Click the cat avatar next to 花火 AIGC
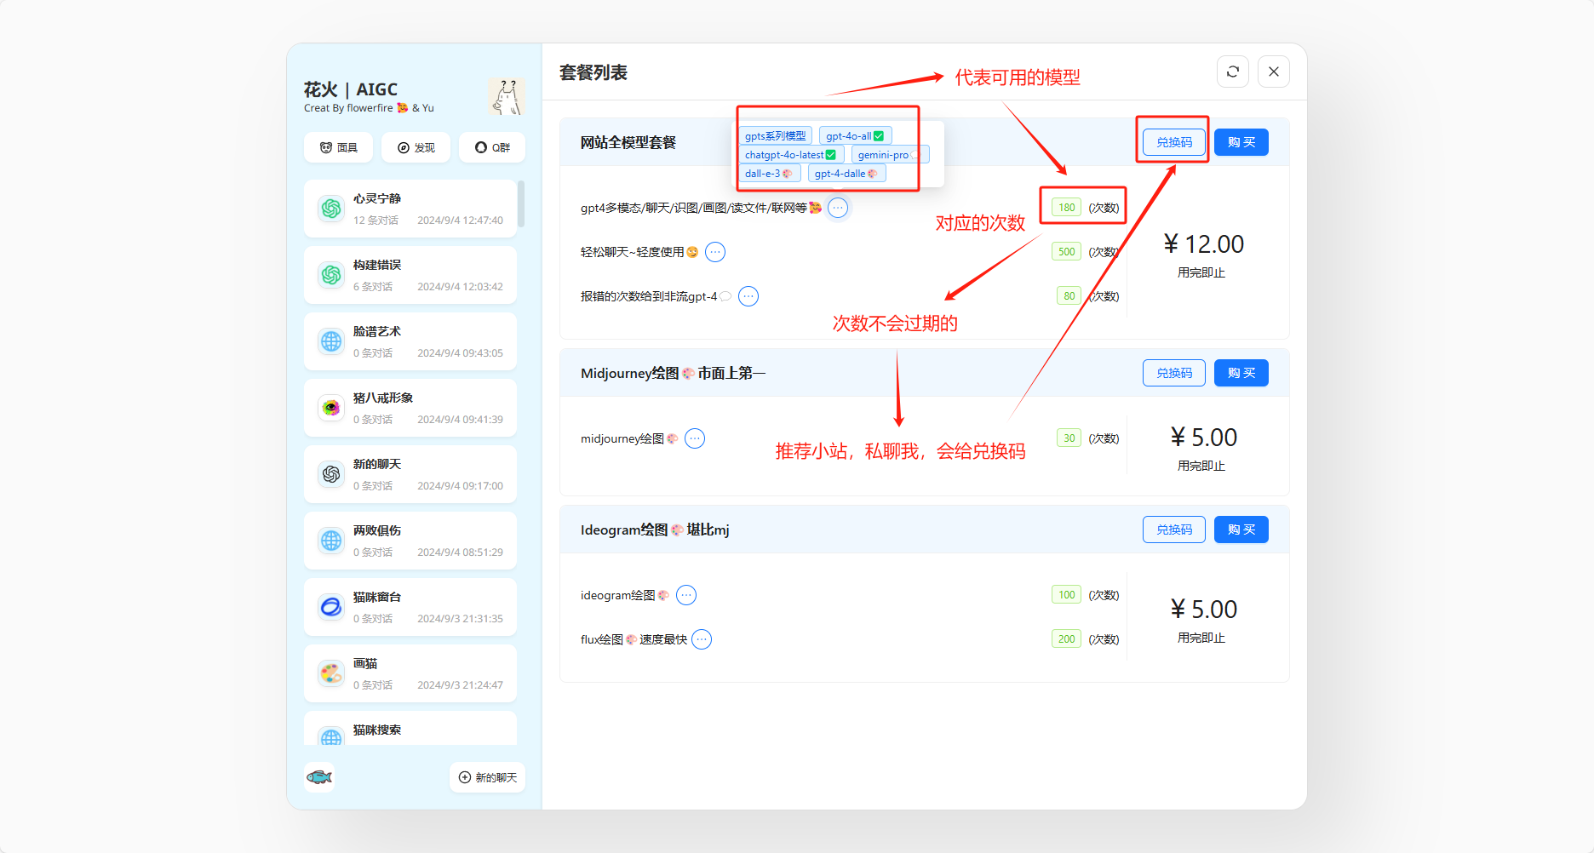 click(507, 97)
